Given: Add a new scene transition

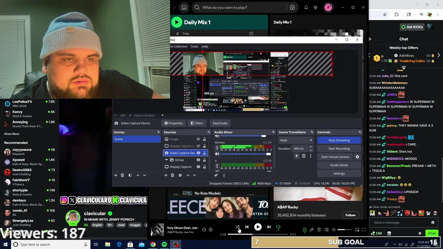Looking at the screenshot, I should coord(297,156).
